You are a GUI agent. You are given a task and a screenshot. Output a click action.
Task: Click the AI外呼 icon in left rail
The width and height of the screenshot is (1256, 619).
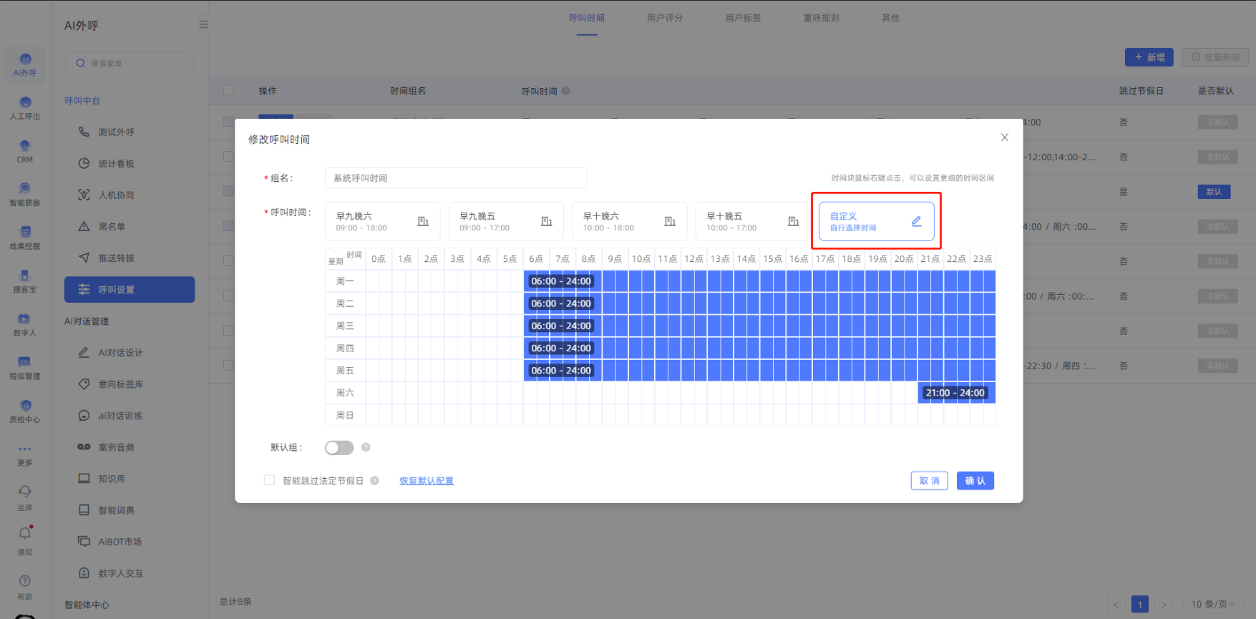25,60
